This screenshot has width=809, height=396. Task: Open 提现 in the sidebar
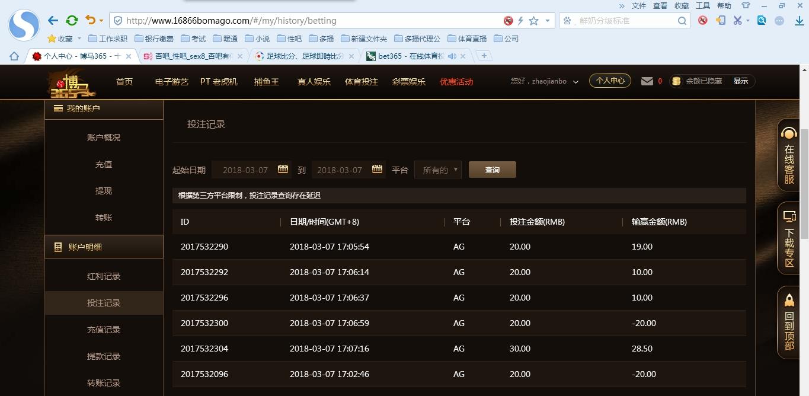(104, 191)
